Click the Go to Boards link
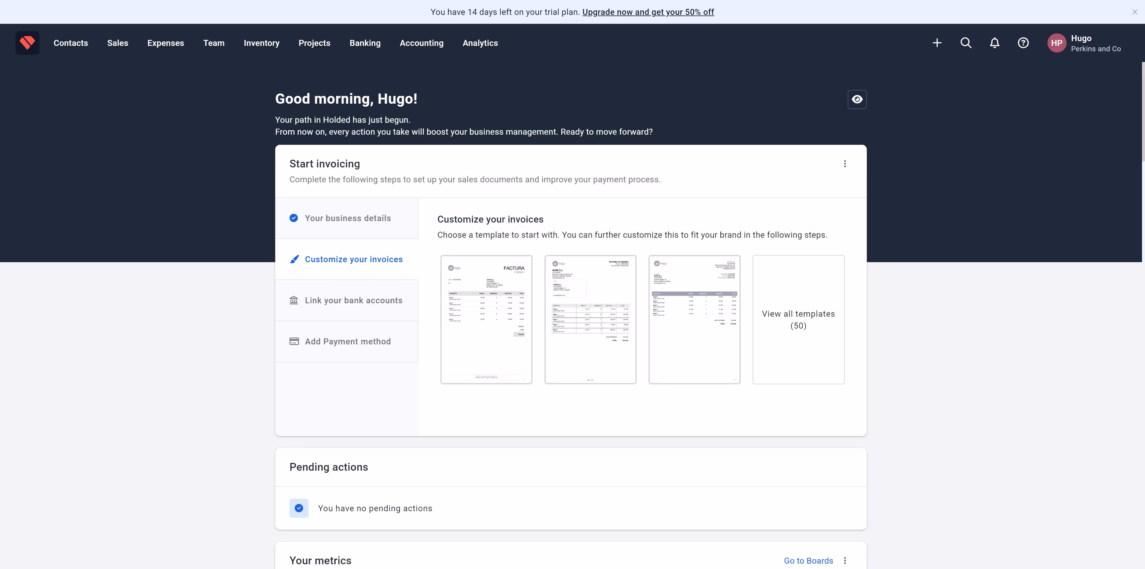 (808, 561)
